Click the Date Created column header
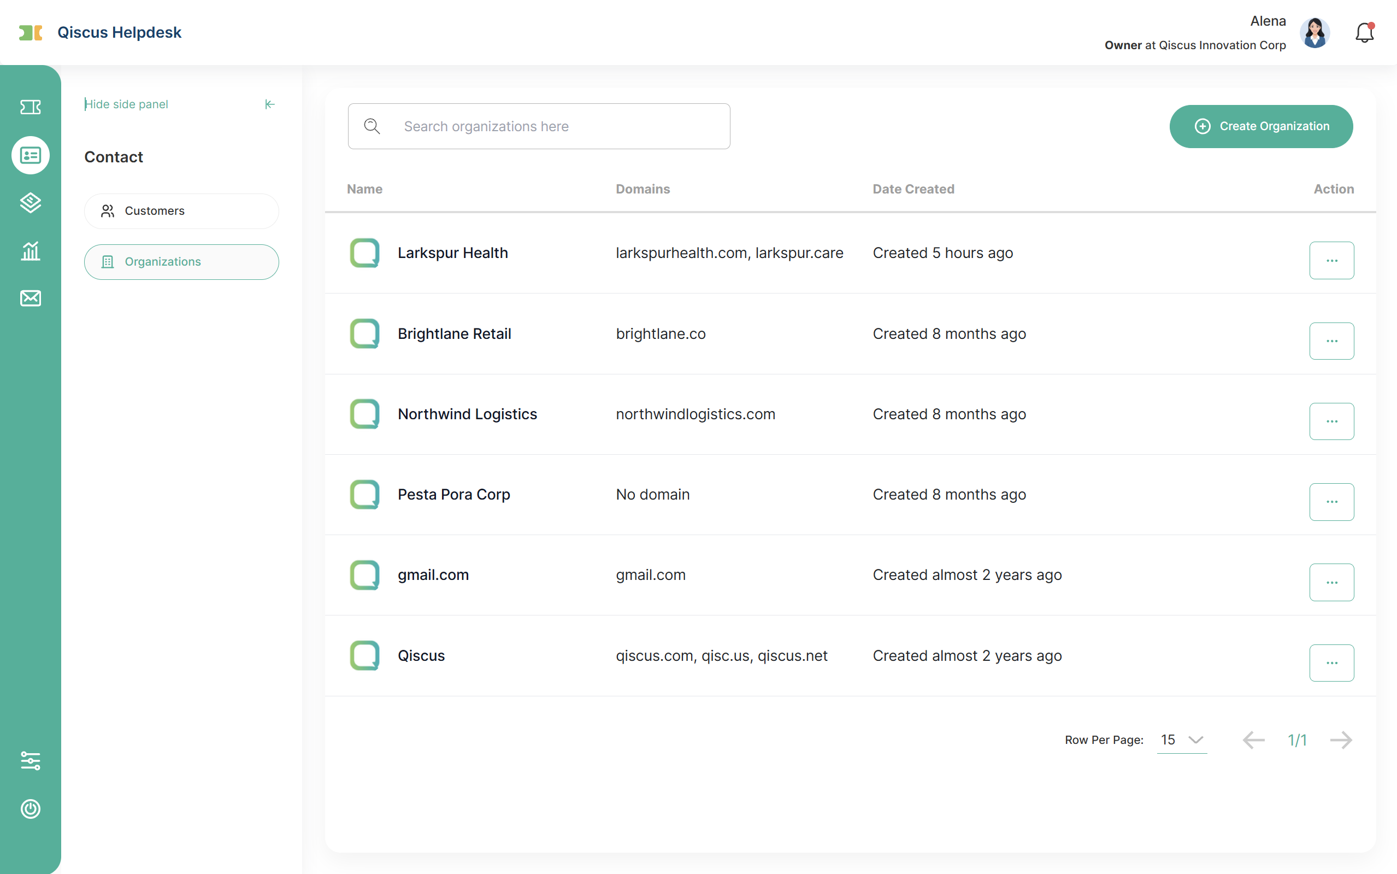Image resolution: width=1397 pixels, height=874 pixels. (913, 189)
